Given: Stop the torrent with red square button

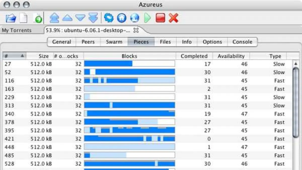Looking at the screenshot, I should [160, 18].
